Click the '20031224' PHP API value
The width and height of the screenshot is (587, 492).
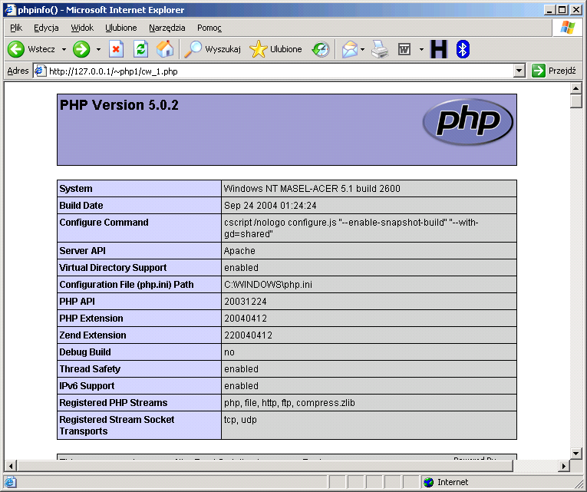click(246, 302)
